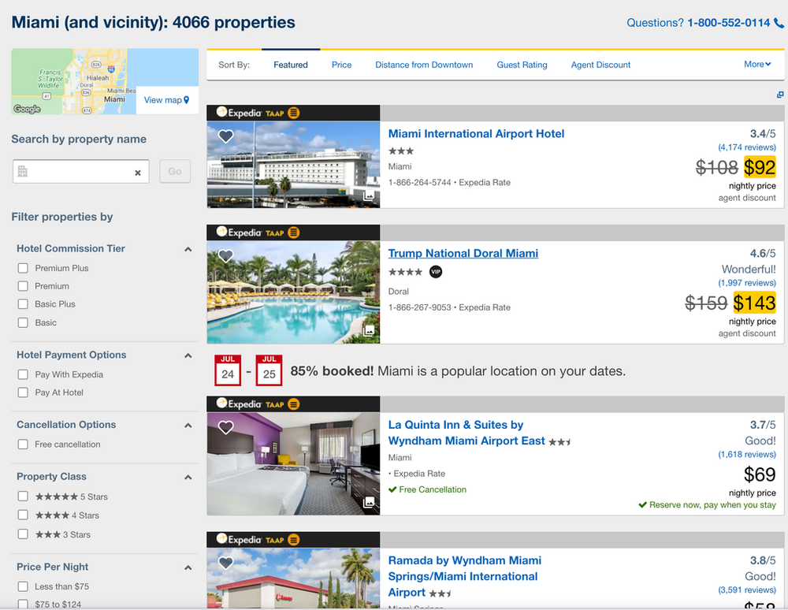Screen dimensions: 788x610
Task: Click the green checkmark Free Cancellation icon
Action: (392, 489)
